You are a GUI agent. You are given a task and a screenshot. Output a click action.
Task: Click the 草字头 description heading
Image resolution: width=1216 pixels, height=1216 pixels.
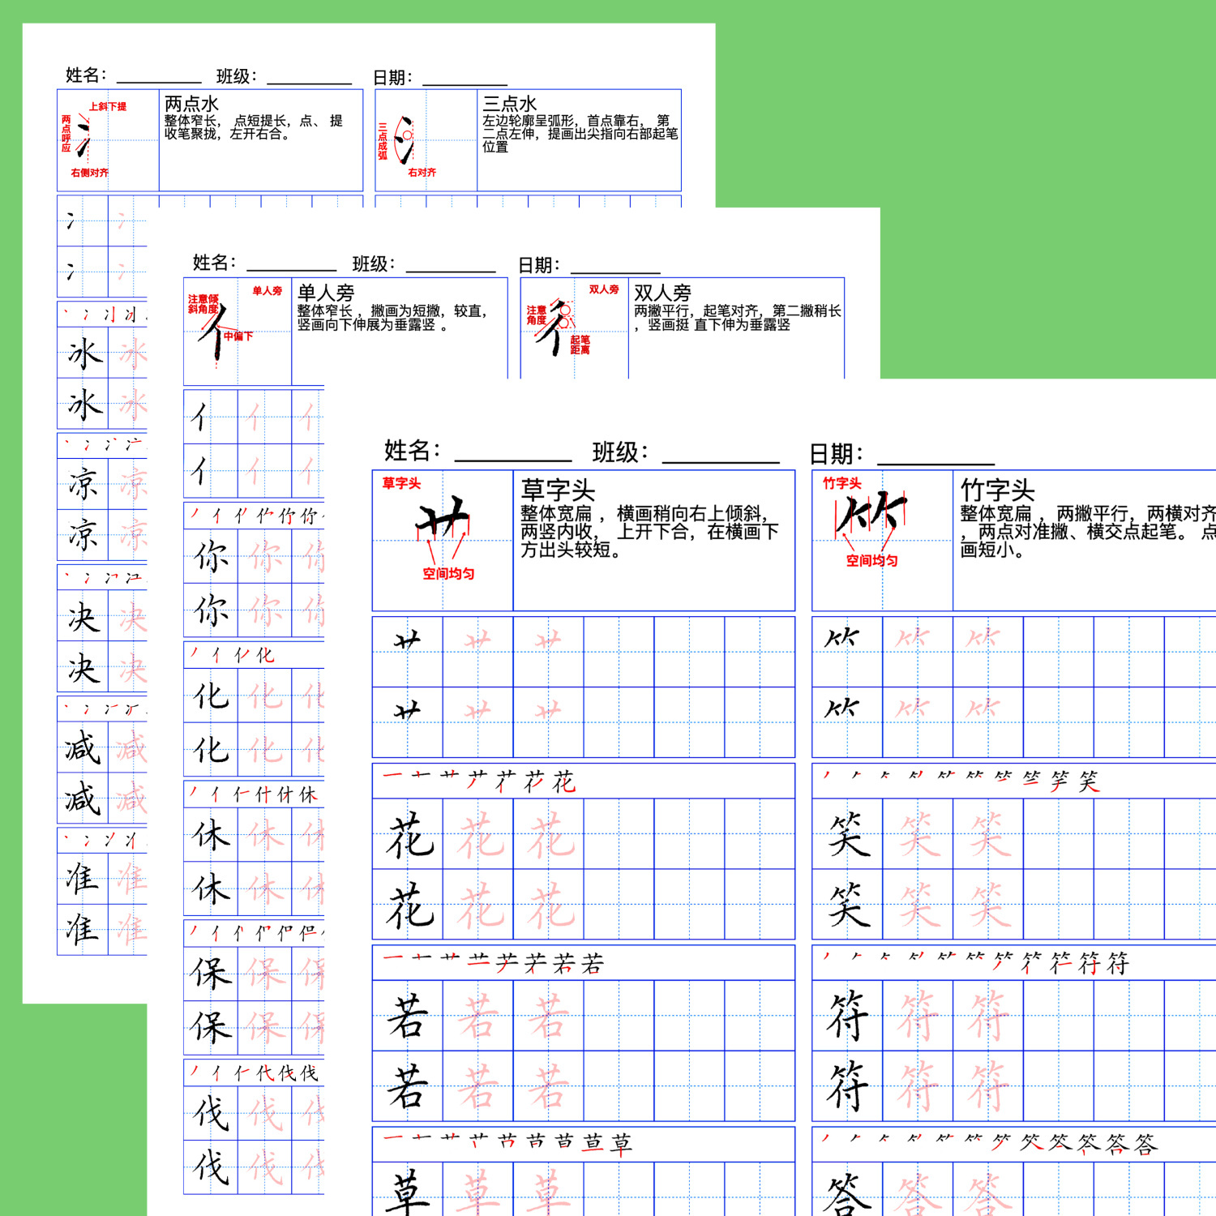pyautogui.click(x=558, y=490)
